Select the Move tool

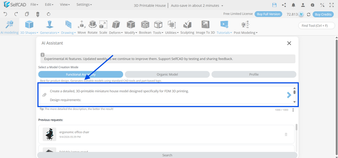point(82,27)
